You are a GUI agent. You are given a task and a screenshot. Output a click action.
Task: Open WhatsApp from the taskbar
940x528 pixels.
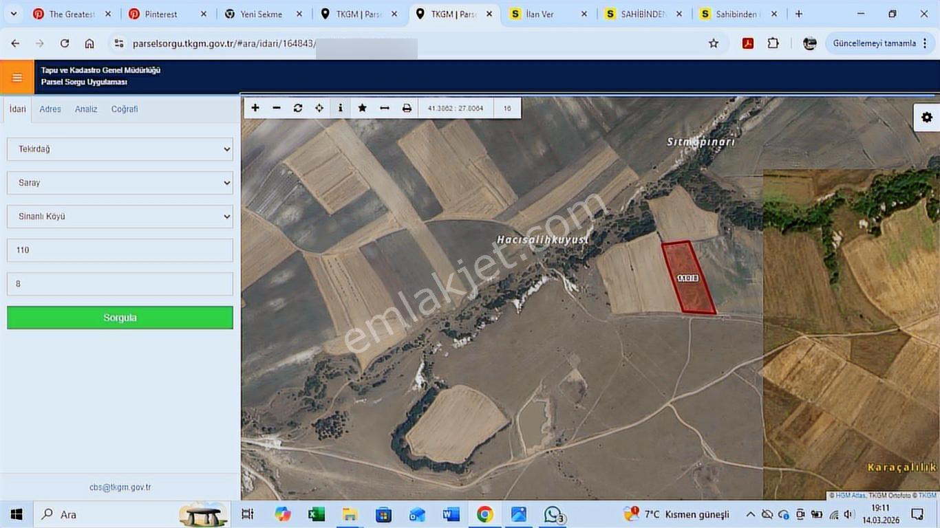tap(553, 514)
